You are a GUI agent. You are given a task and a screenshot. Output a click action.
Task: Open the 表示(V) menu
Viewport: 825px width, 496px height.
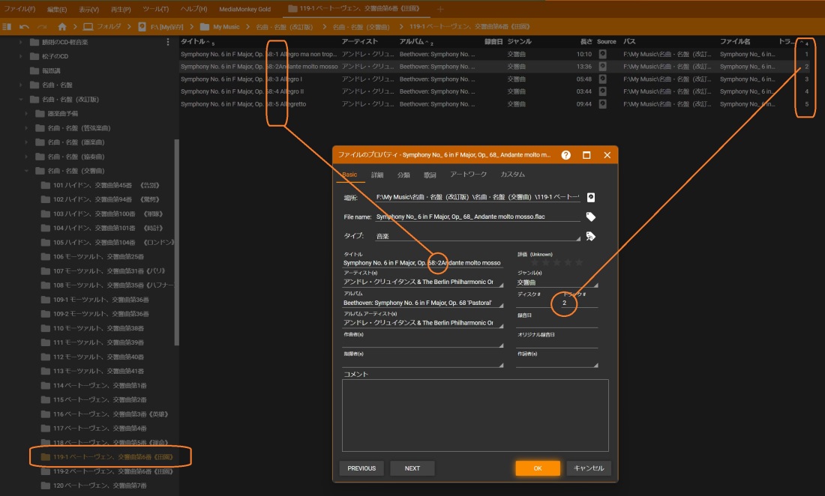click(88, 9)
